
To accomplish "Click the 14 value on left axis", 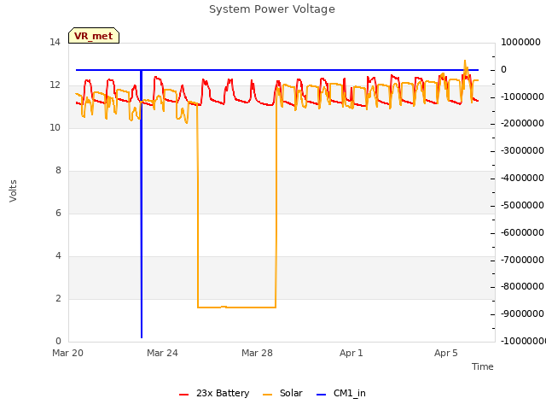I will tap(55, 43).
